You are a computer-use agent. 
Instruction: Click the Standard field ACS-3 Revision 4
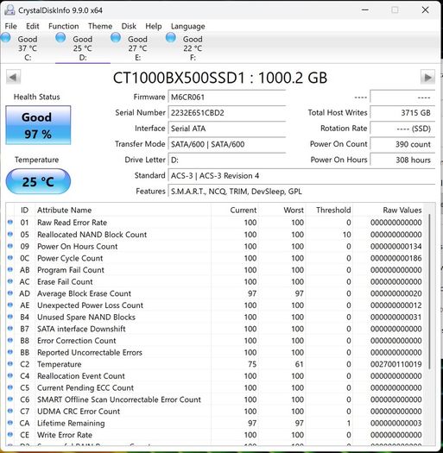pyautogui.click(x=301, y=175)
